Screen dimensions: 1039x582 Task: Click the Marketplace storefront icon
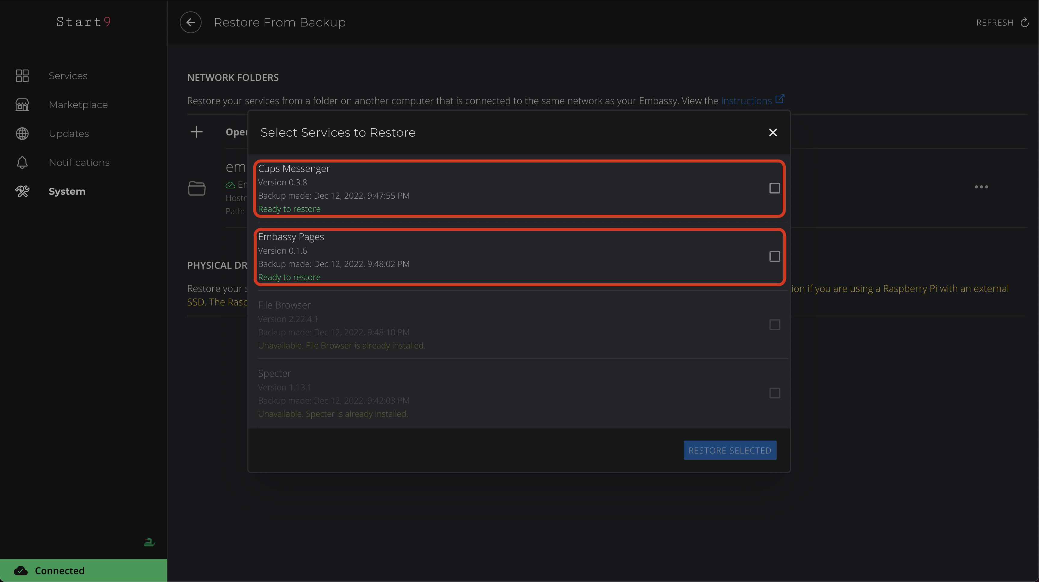[x=22, y=104]
